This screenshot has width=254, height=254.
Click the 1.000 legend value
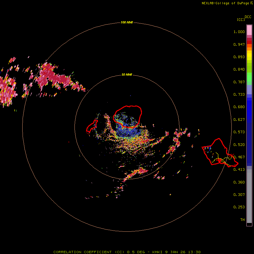pos(239,32)
